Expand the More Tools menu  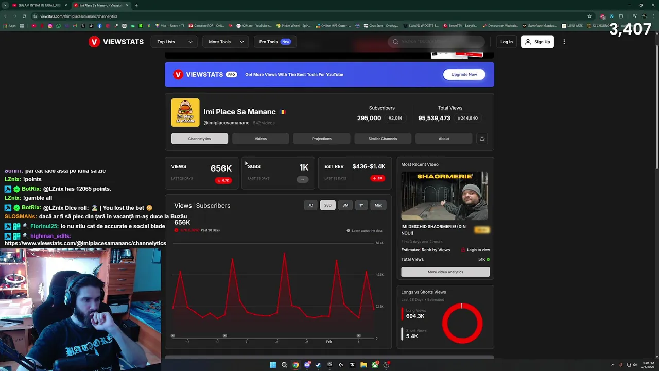coord(226,42)
